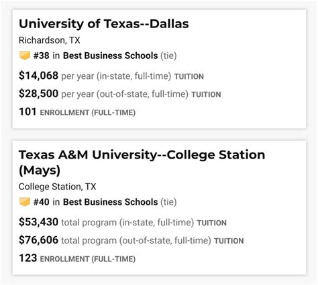Image resolution: width=318 pixels, height=285 pixels.
Task: Click Best Business Schools link under UT Dallas
Action: click(111, 56)
